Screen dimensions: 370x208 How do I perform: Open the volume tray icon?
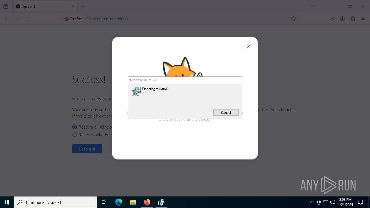(333, 202)
